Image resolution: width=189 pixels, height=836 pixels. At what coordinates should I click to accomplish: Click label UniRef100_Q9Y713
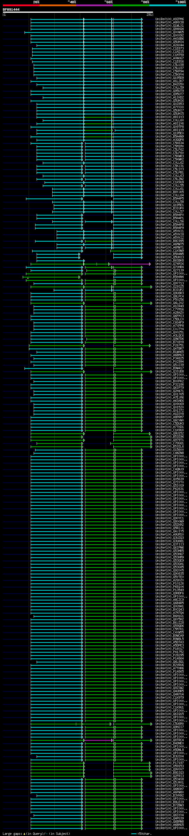170,283
